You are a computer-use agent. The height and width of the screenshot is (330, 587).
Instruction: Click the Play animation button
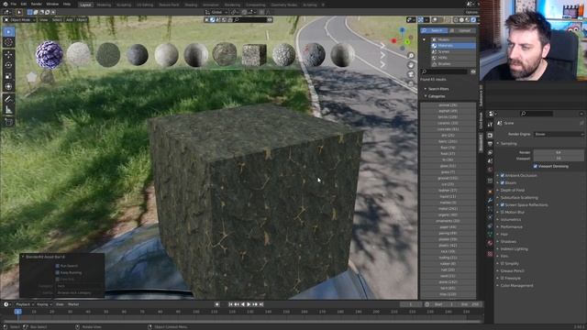tap(249, 304)
